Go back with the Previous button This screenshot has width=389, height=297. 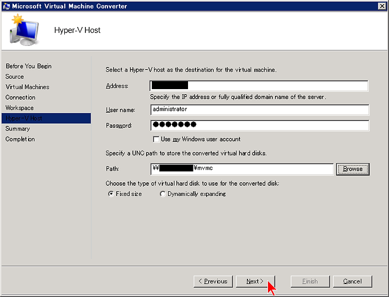coord(213,281)
